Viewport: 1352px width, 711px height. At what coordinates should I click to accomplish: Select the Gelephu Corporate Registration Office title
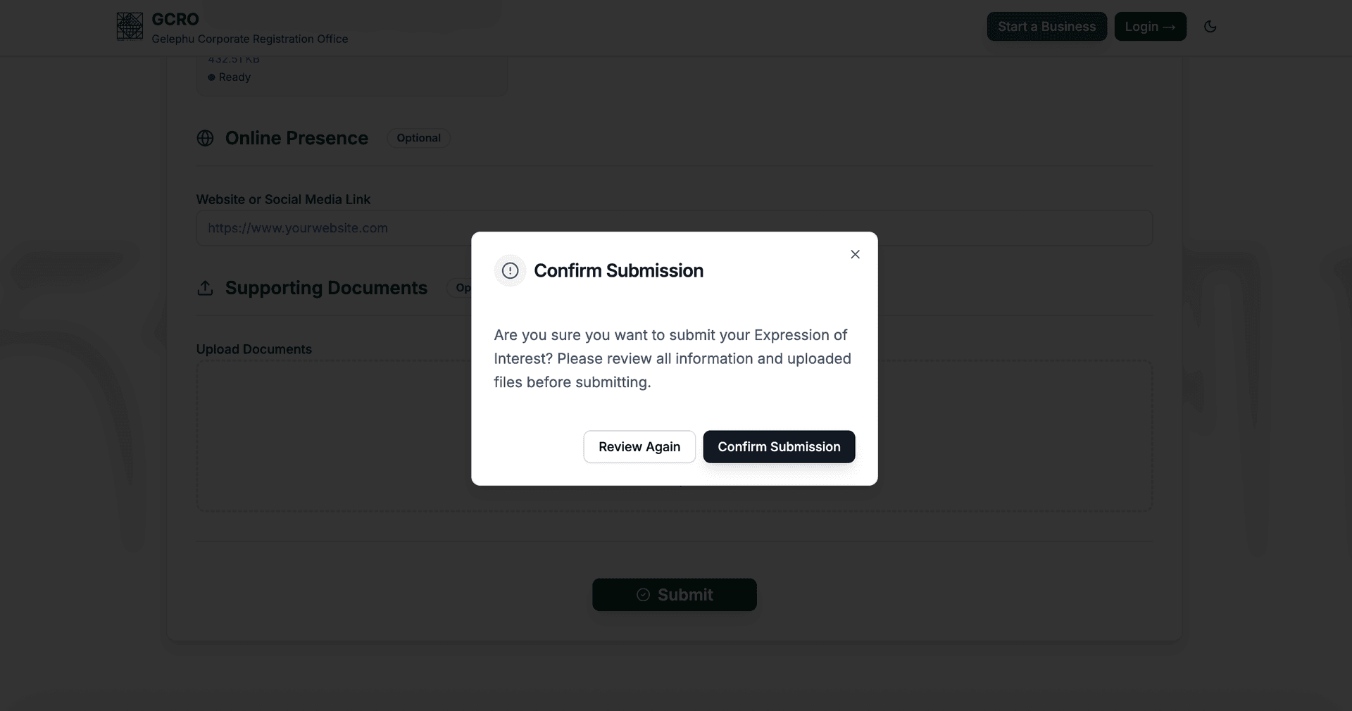pyautogui.click(x=249, y=39)
